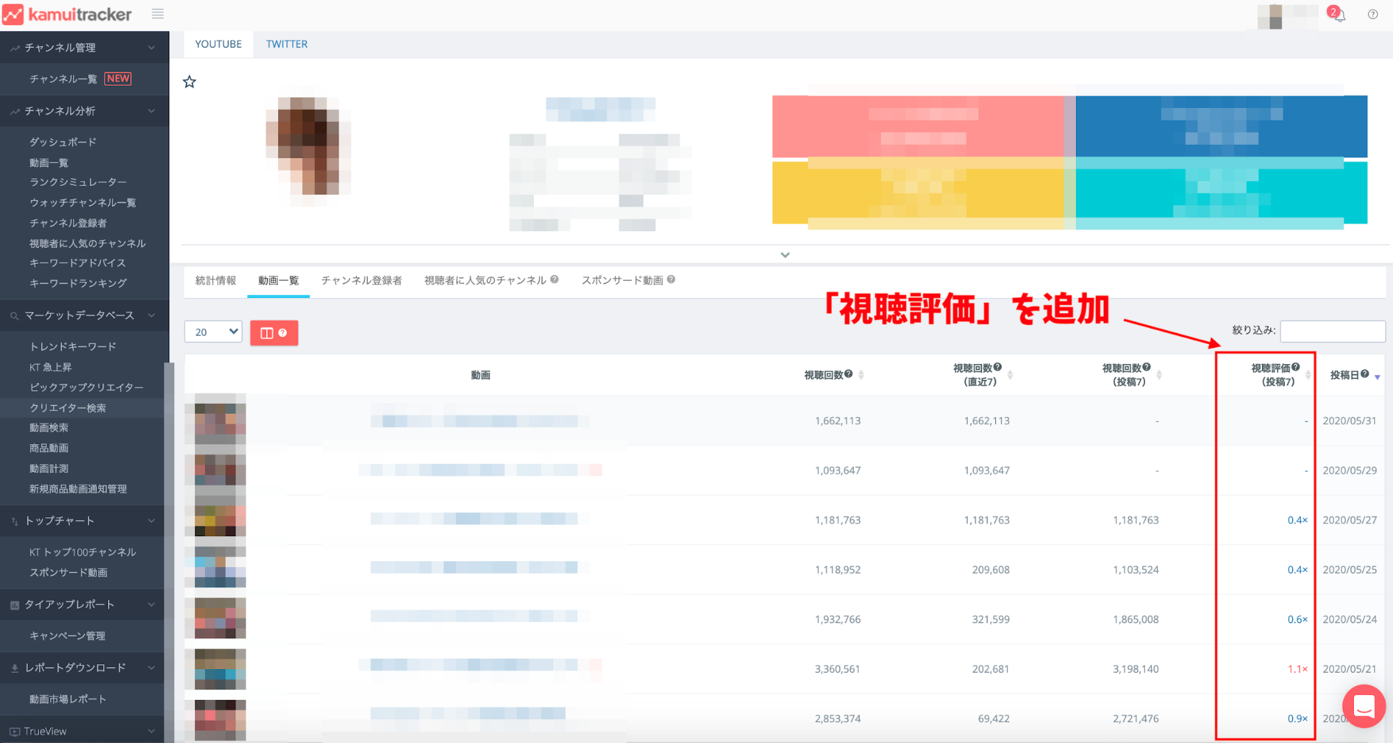This screenshot has height=743, width=1393.
Task: Click help icon next to スポンサード動画 tab
Action: [x=671, y=280]
